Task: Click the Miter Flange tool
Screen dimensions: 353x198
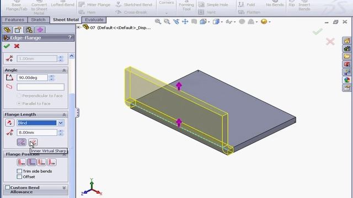Action: (94, 5)
